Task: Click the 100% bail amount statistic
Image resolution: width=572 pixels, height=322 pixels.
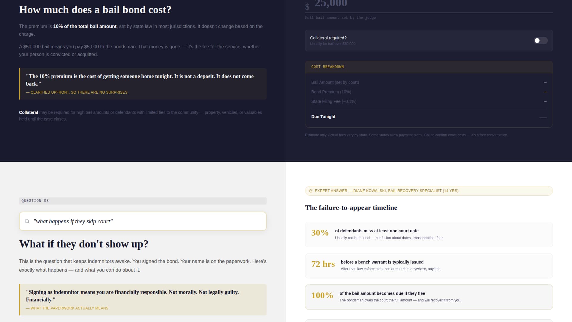Action: (x=322, y=295)
